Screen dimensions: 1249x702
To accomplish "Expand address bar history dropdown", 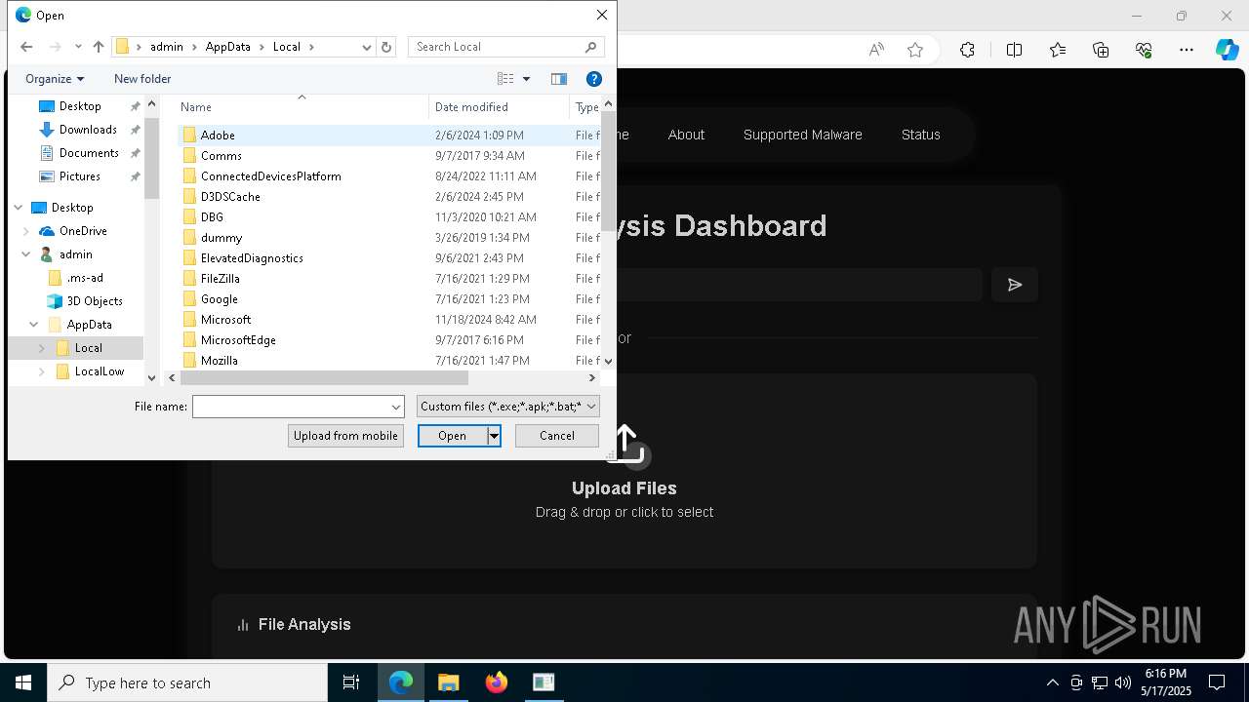I will (367, 47).
